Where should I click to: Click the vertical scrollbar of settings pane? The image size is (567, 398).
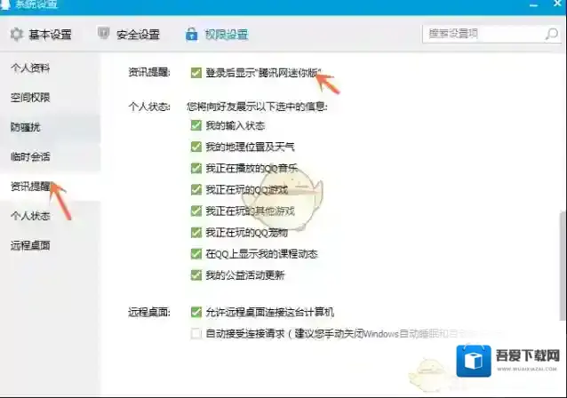tap(563, 266)
